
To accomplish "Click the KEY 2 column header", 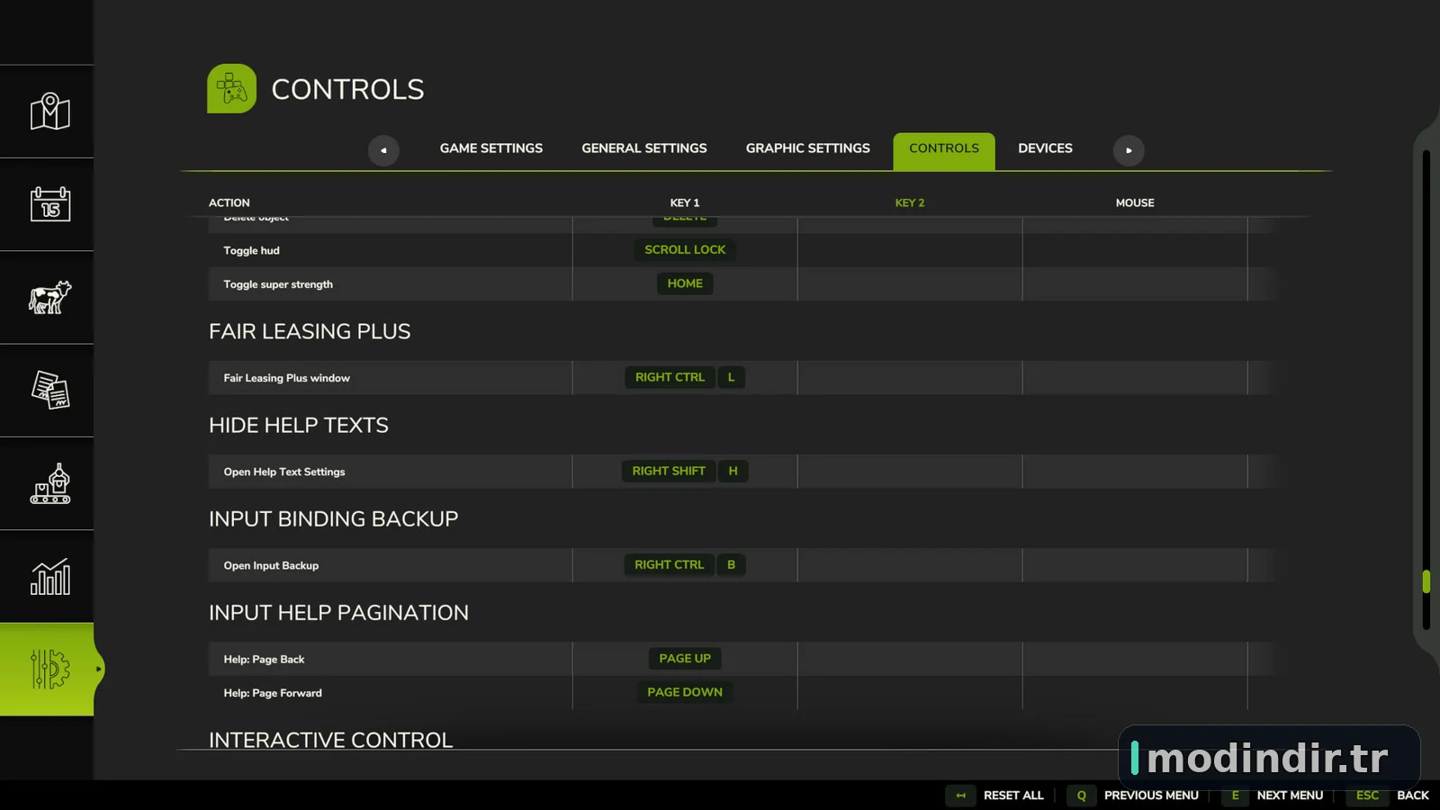I will pos(910,203).
